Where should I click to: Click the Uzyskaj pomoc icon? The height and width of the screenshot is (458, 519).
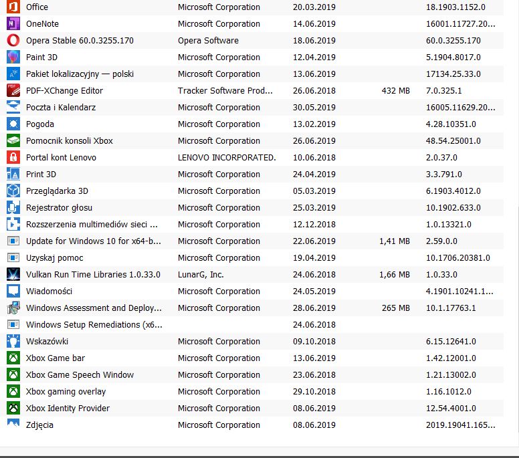coord(13,258)
